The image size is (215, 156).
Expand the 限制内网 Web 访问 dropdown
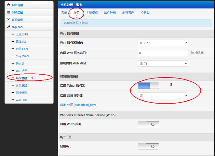[x=163, y=64]
